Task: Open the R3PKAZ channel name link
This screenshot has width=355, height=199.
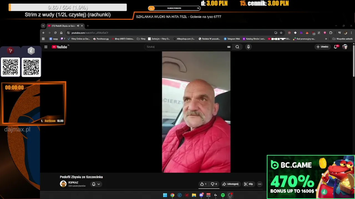Action: [73, 182]
